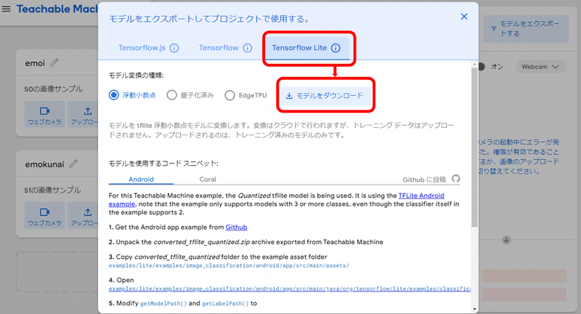Switch to the Tensorflow.js tab
Image resolution: width=581 pixels, height=314 pixels.
[142, 48]
